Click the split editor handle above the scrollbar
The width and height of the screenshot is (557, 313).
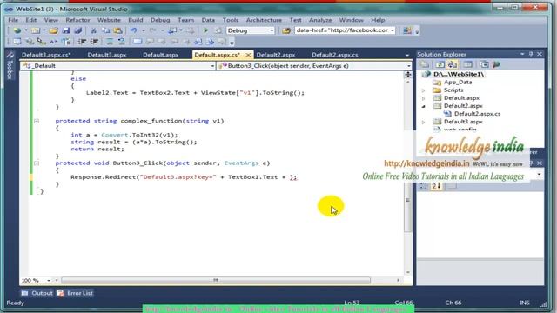click(408, 74)
